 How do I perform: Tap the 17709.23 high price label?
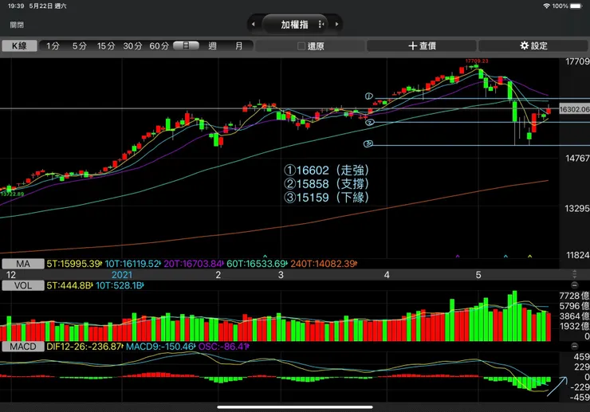(x=477, y=61)
